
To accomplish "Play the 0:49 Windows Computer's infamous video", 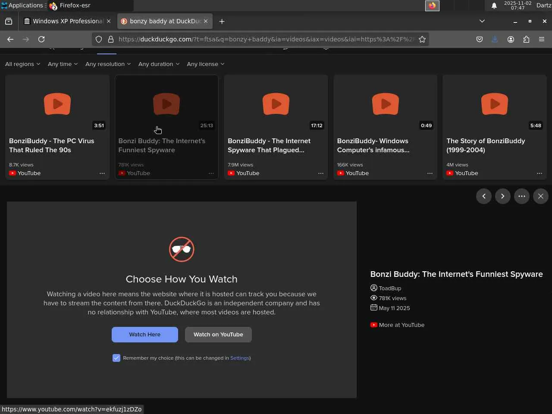I will [386, 104].
